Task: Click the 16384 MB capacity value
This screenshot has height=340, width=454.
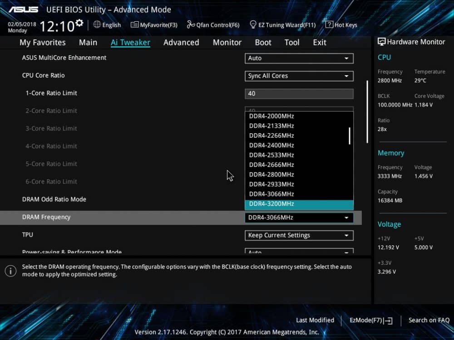Action: 390,200
